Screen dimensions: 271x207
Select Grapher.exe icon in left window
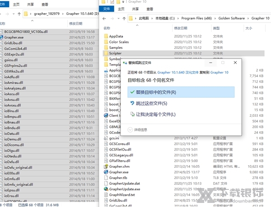[x=1, y=37]
